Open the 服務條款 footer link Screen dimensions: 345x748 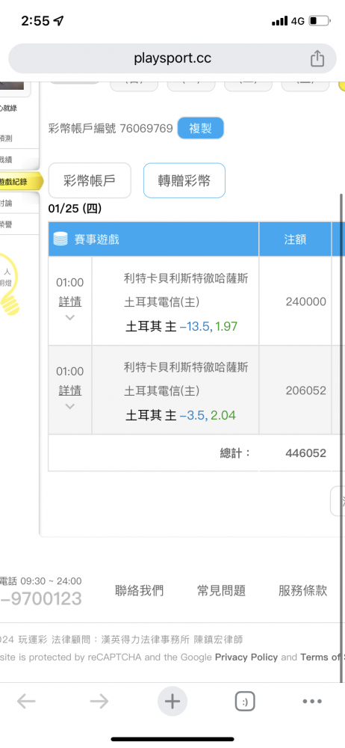(x=303, y=591)
